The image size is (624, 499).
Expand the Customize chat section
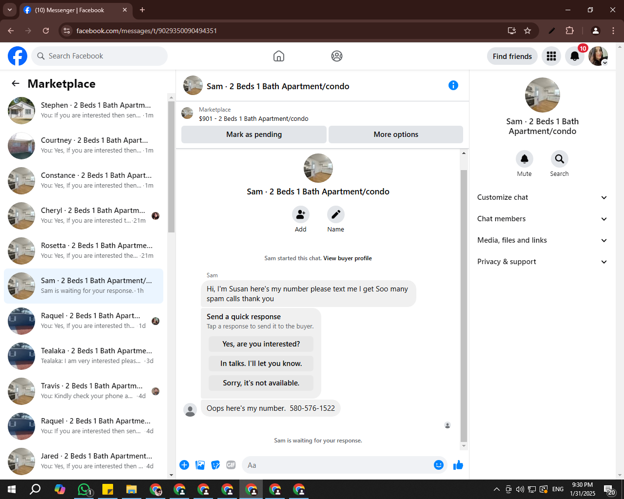(x=543, y=197)
